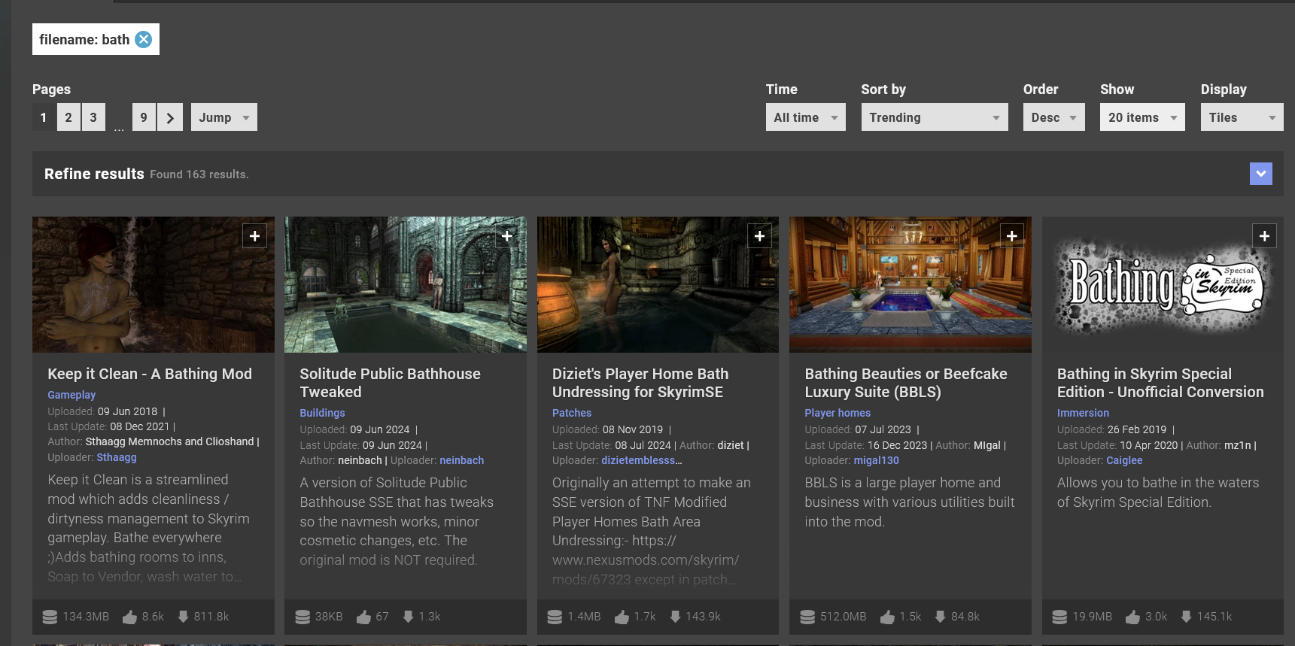This screenshot has width=1295, height=646.
Task: Click plus icon on Bathing in Skyrim tile
Action: click(x=1264, y=236)
